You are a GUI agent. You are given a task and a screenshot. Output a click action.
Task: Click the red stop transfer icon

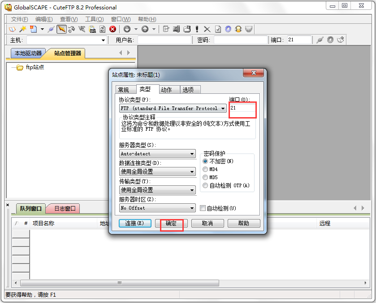click(112, 29)
